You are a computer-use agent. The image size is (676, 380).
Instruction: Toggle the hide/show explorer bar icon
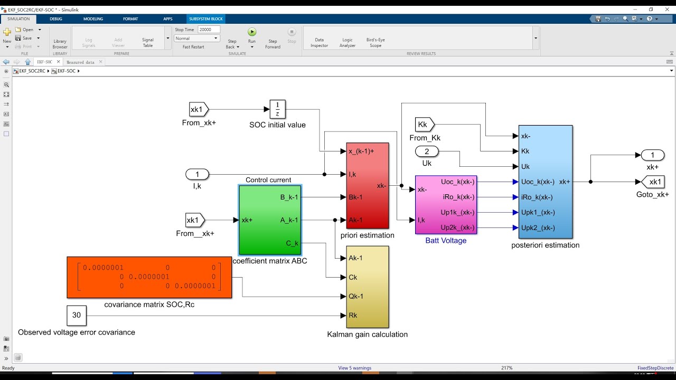coord(6,71)
